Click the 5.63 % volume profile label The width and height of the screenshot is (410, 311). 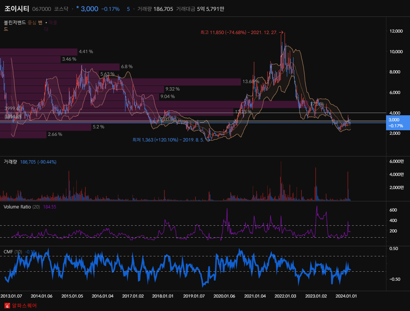pos(107,74)
